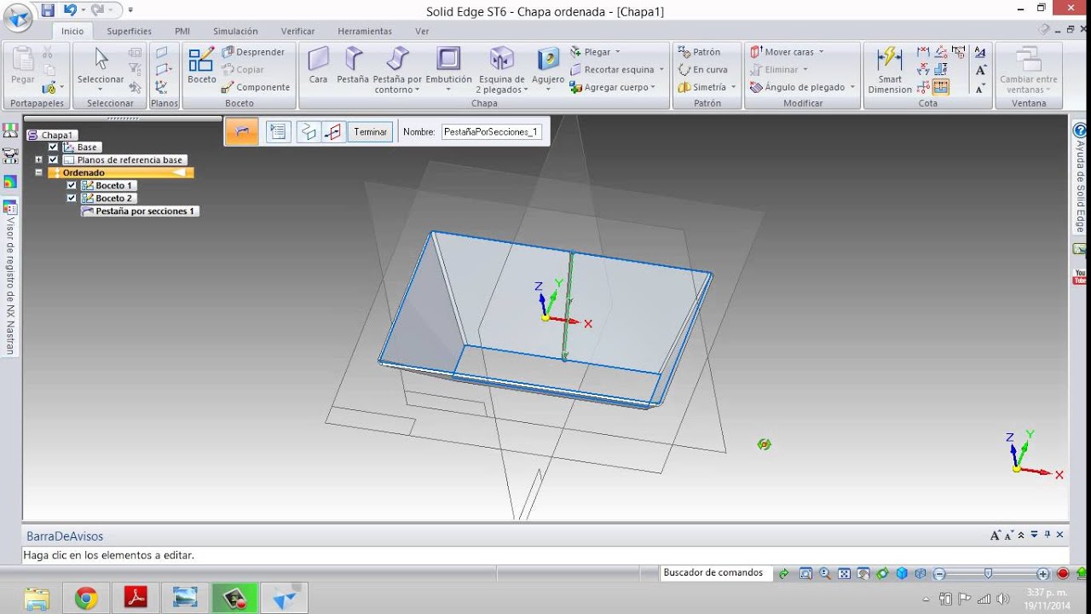Open the PMI tab
Screen dimensions: 1091x614
pos(182,32)
